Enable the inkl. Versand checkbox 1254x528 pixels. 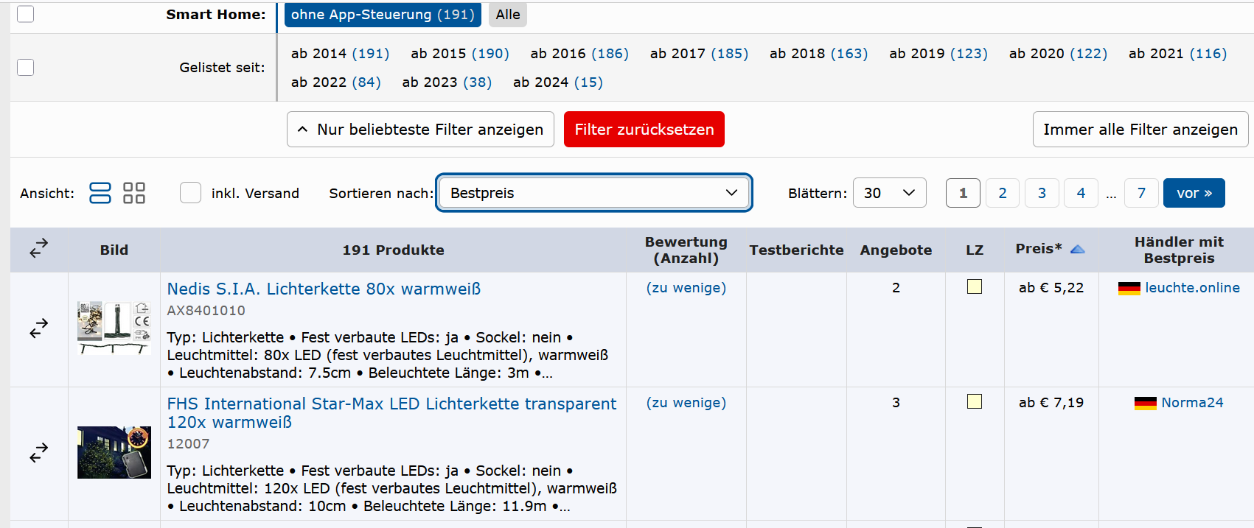191,193
